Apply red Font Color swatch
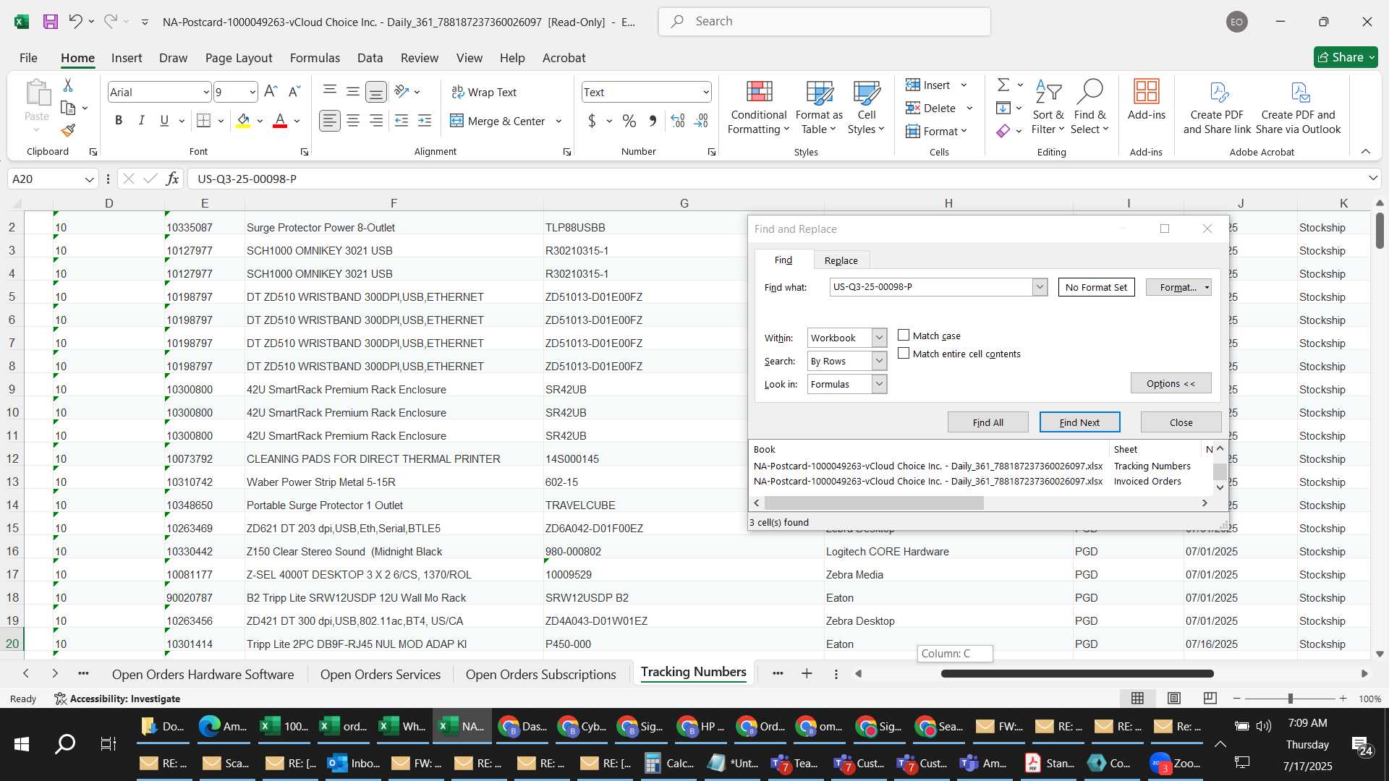Viewport: 1389px width, 781px height. (x=280, y=121)
